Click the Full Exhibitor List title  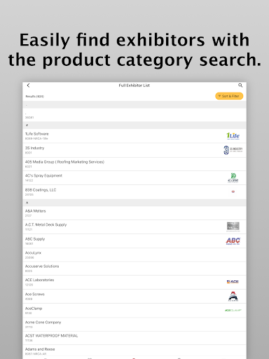pyautogui.click(x=134, y=86)
